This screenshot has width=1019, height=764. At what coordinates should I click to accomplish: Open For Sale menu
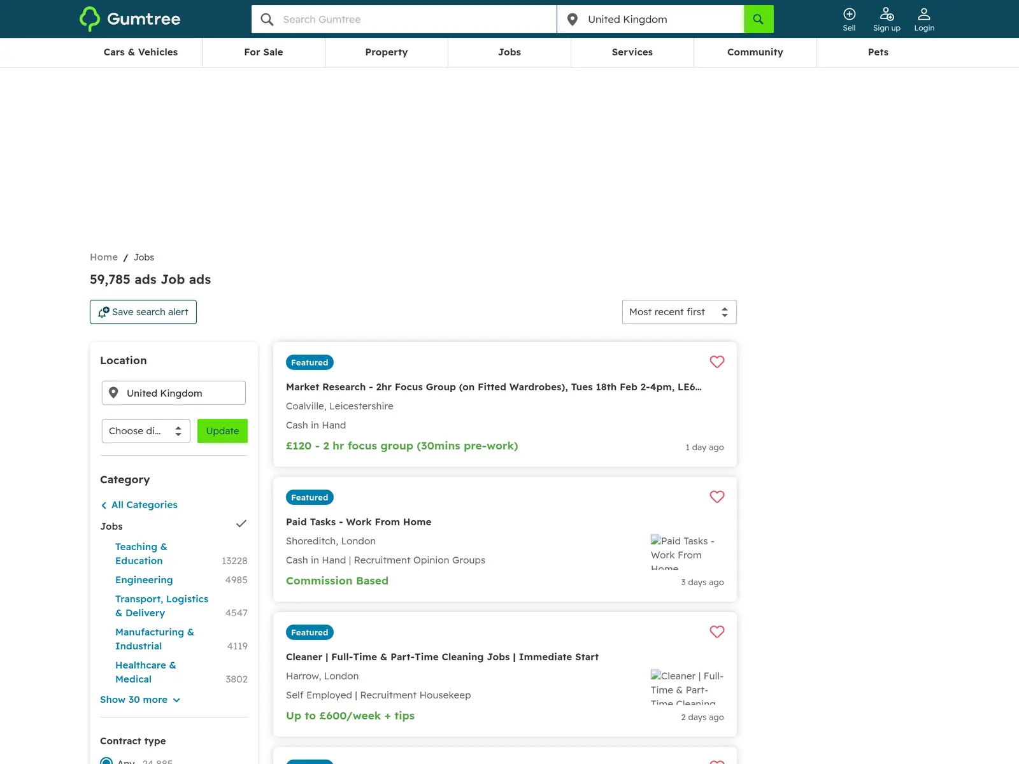click(x=264, y=52)
